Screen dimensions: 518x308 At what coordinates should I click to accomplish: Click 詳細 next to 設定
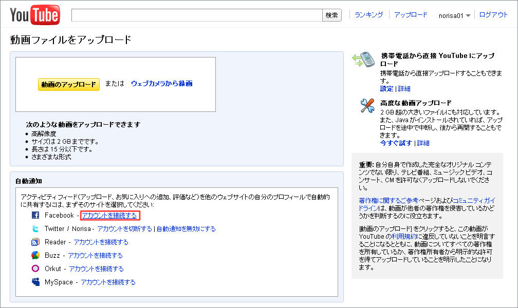pos(404,89)
